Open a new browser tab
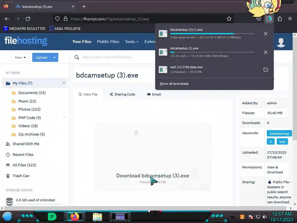The height and width of the screenshot is (223, 297). pyautogui.click(x=84, y=7)
